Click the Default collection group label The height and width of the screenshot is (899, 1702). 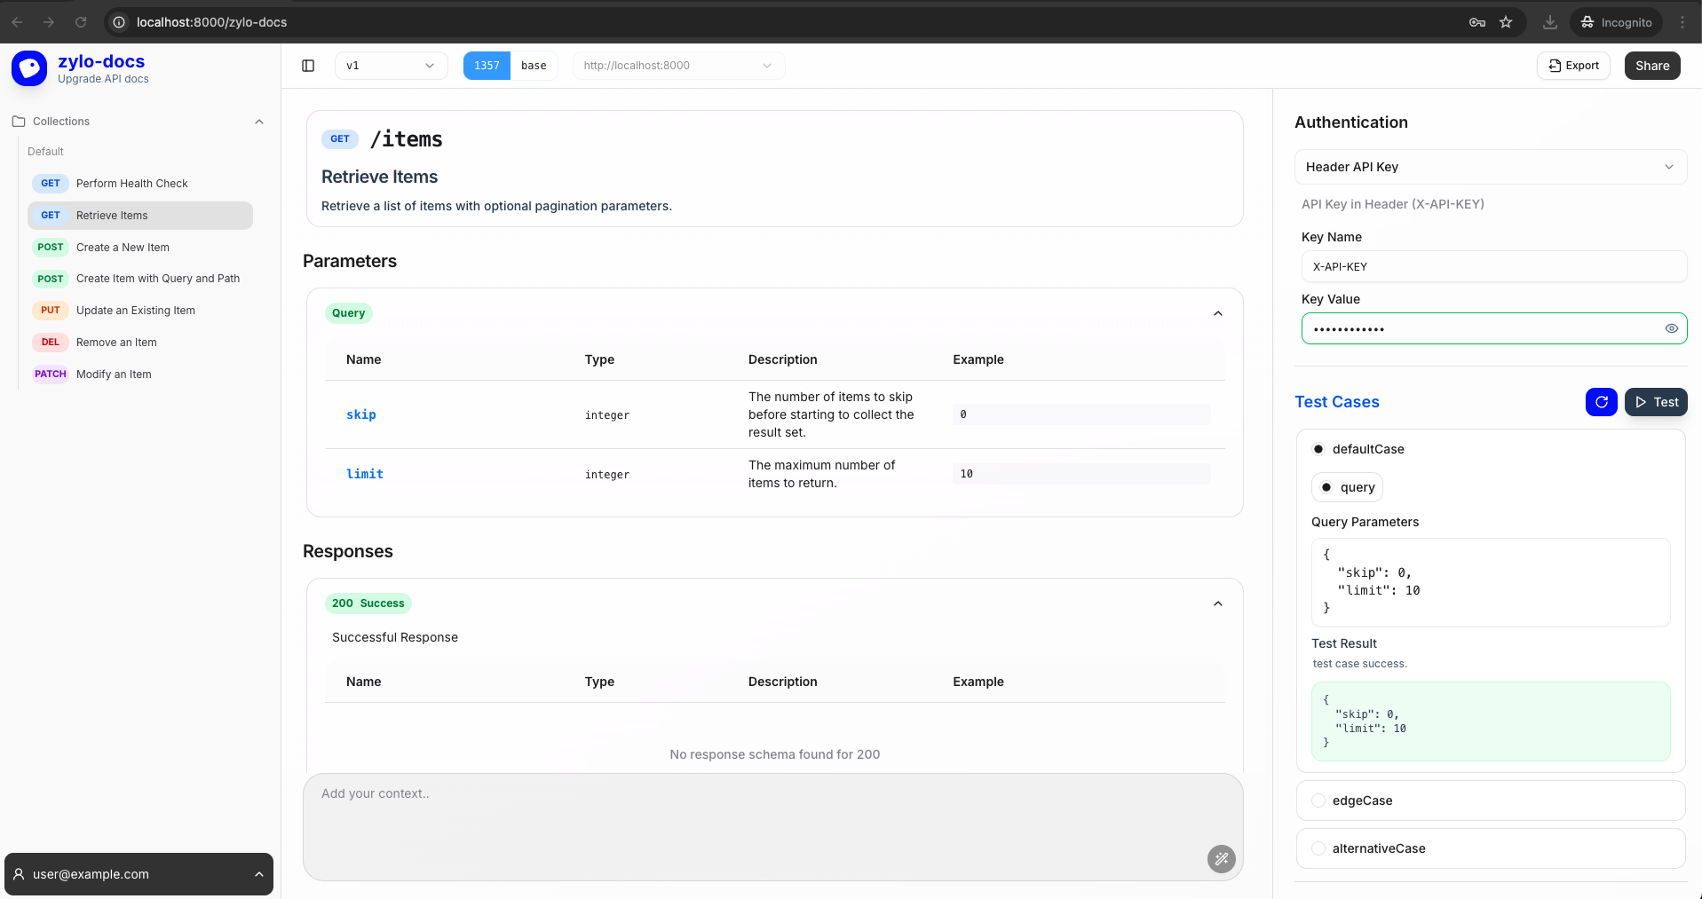tap(45, 152)
